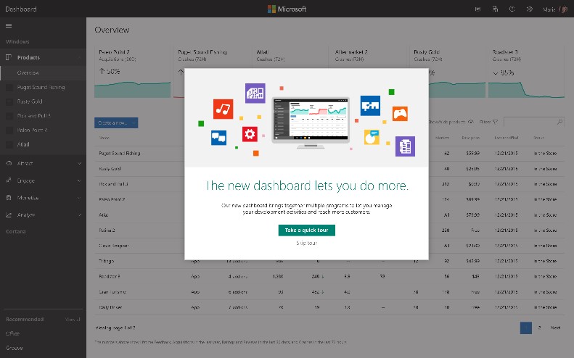Select Overview in the Products menu

pyautogui.click(x=28, y=72)
